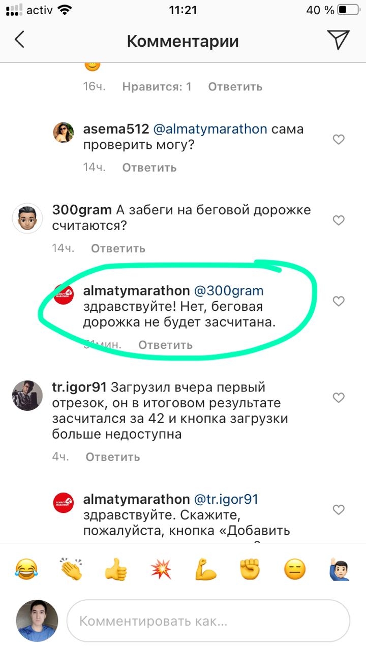Viewport: 366px width, 650px height.
Task: Tap the comment input field
Action: [208, 621]
